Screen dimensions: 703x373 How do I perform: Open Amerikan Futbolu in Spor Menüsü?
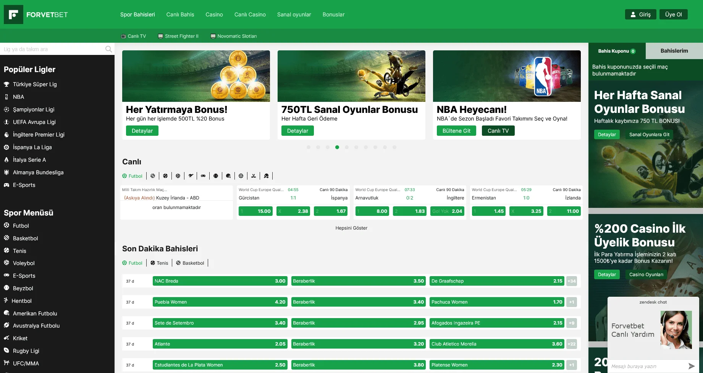pyautogui.click(x=35, y=314)
